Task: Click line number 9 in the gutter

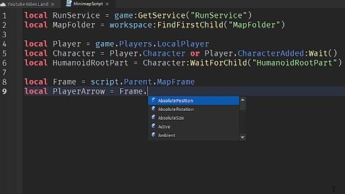Action: pyautogui.click(x=4, y=92)
